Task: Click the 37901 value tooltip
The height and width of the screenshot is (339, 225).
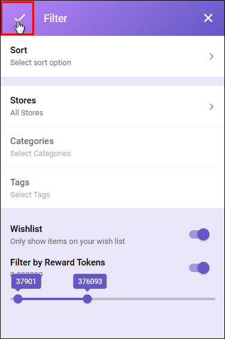Action: tap(26, 282)
